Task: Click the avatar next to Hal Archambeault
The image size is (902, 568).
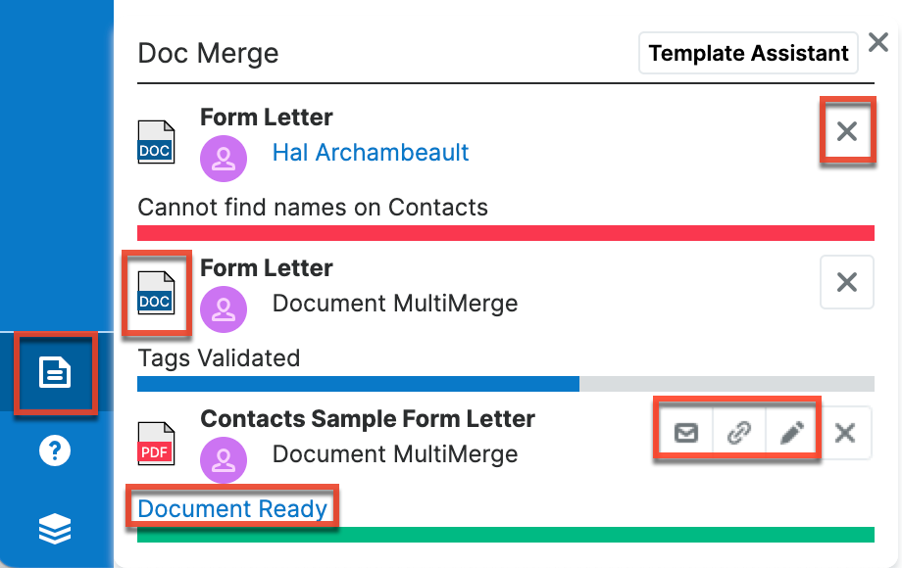Action: coord(224,158)
